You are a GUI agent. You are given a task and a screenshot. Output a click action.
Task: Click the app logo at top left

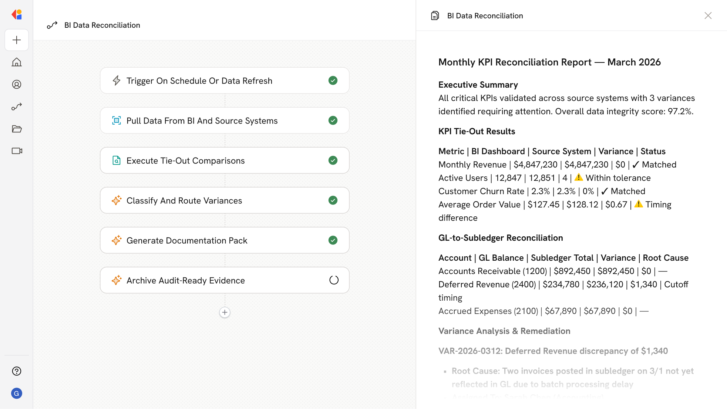[17, 14]
